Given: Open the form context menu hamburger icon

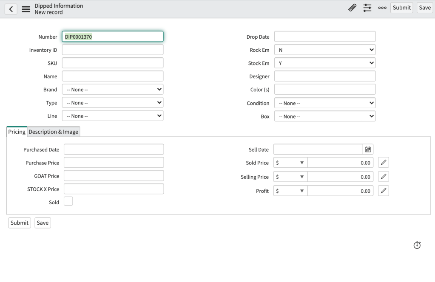Looking at the screenshot, I should (26, 9).
